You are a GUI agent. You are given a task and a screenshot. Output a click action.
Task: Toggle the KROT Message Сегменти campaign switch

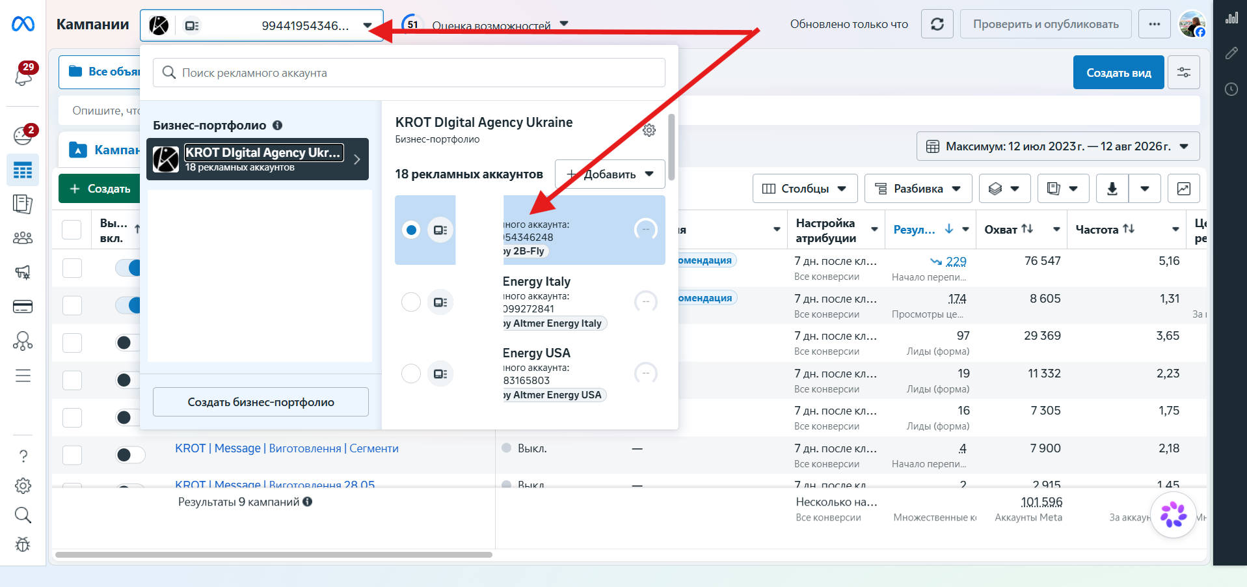tap(130, 455)
